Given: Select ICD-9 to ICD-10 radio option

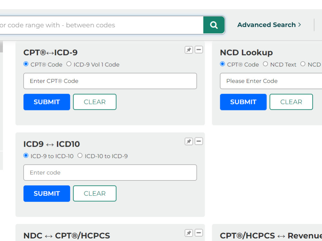Looking at the screenshot, I should click(26, 156).
